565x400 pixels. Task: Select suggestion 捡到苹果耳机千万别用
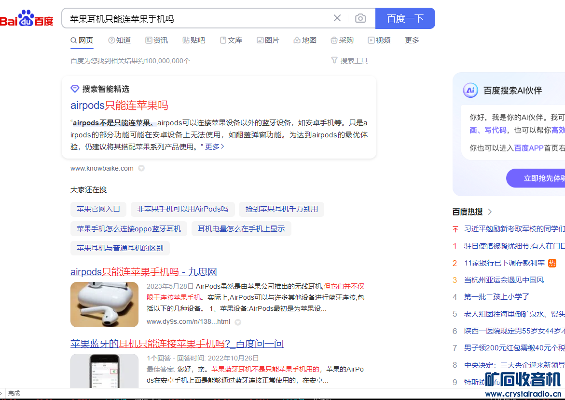[x=282, y=209]
